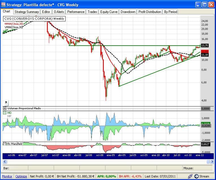Click the Monitor link
Image resolution: width=216 pixels, height=180 pixels.
tap(7, 176)
